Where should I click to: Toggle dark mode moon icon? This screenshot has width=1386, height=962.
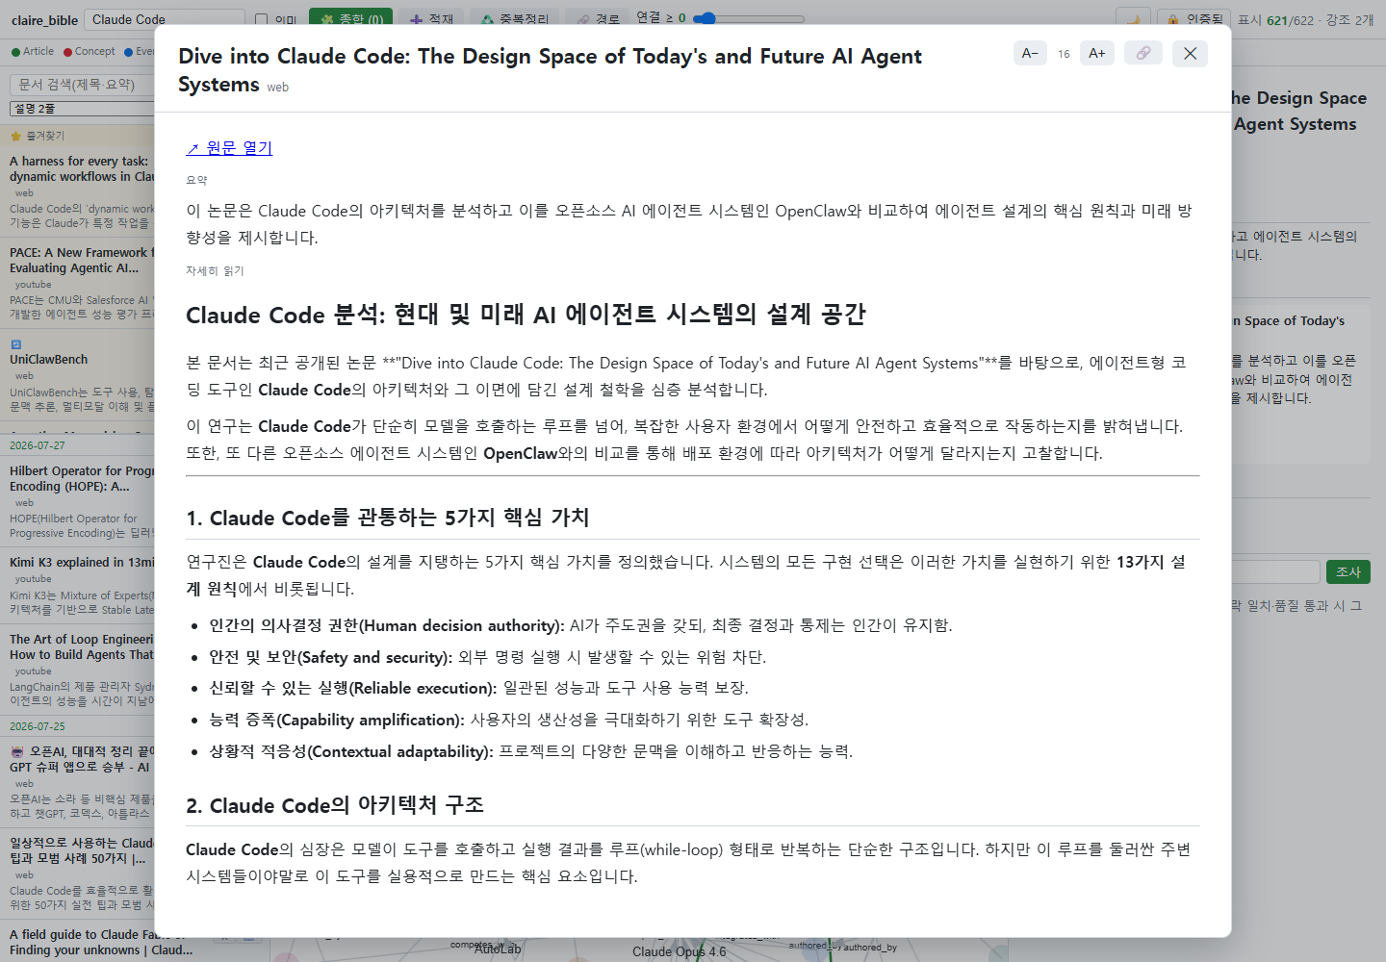pyautogui.click(x=1133, y=18)
